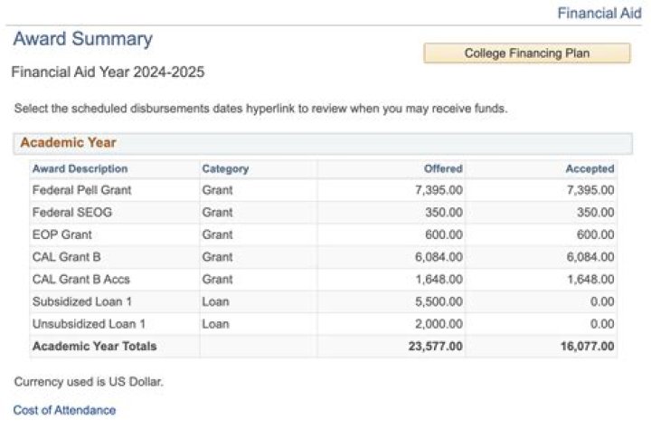Click the CAL Grant B award name
Viewport: 651px width, 430px height.
click(66, 257)
